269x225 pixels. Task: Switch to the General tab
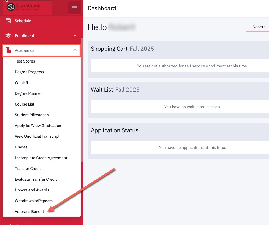[x=259, y=27]
